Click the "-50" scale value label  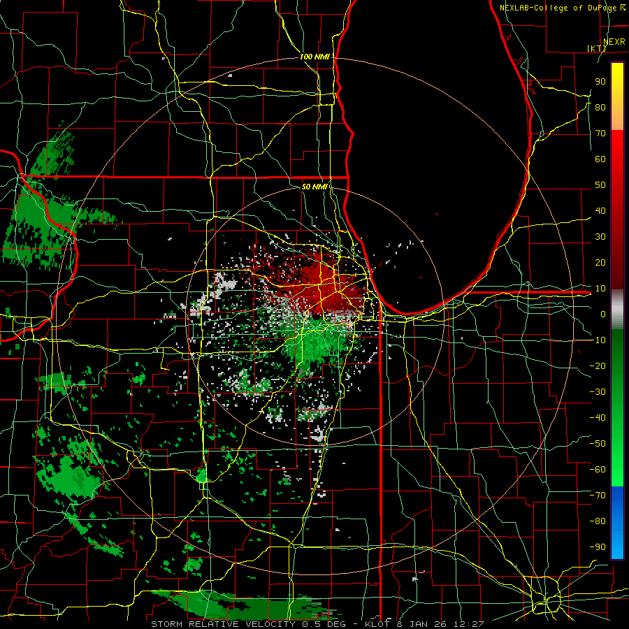tap(598, 444)
